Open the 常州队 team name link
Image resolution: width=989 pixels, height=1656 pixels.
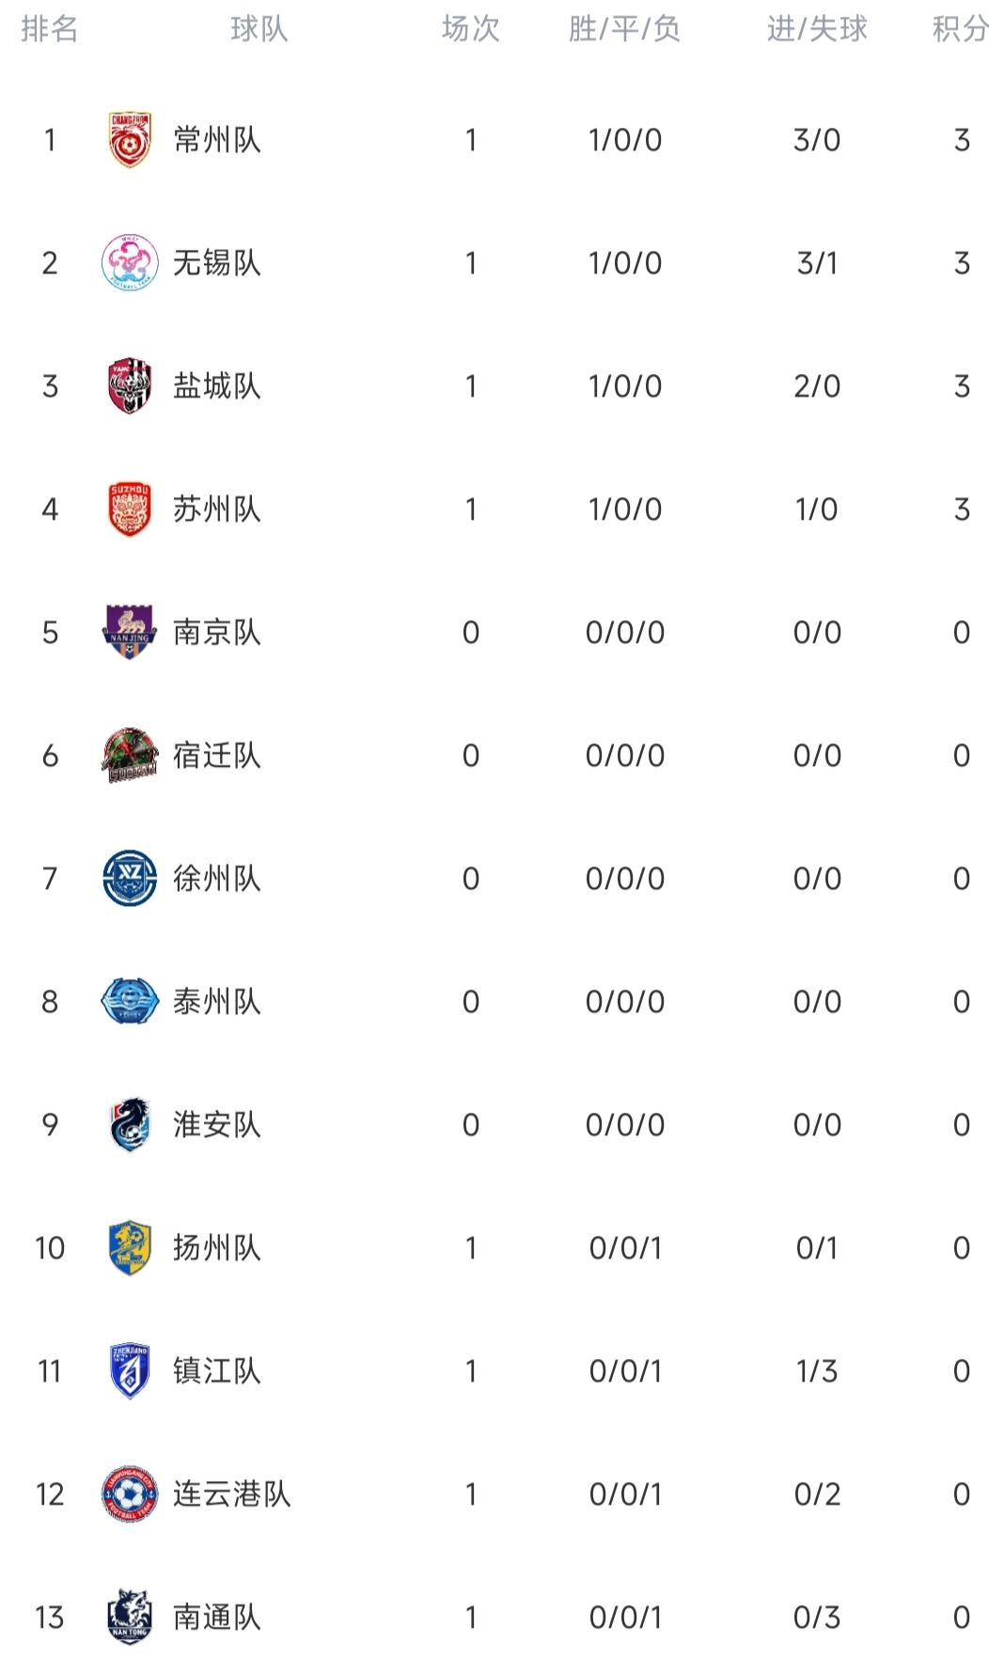click(x=217, y=141)
